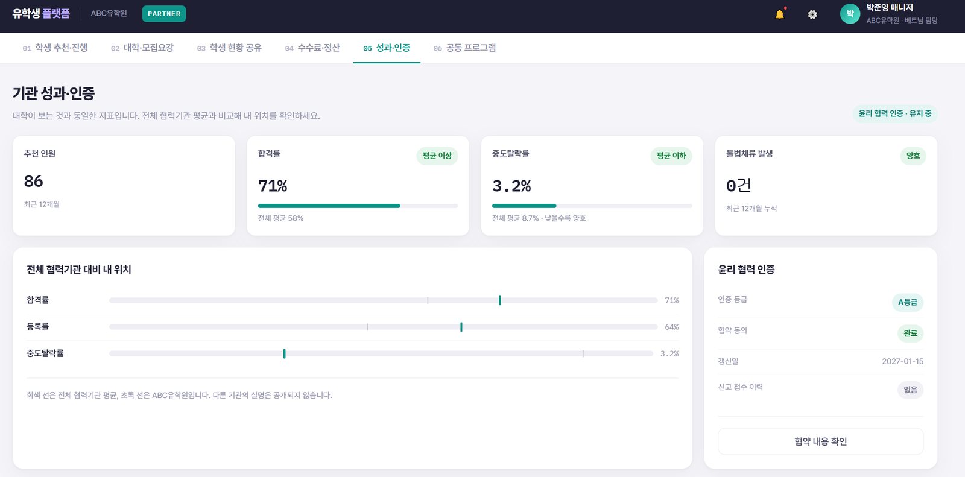Click the 중도탈락률 row comparison bar
965x477 pixels.
[x=381, y=353]
